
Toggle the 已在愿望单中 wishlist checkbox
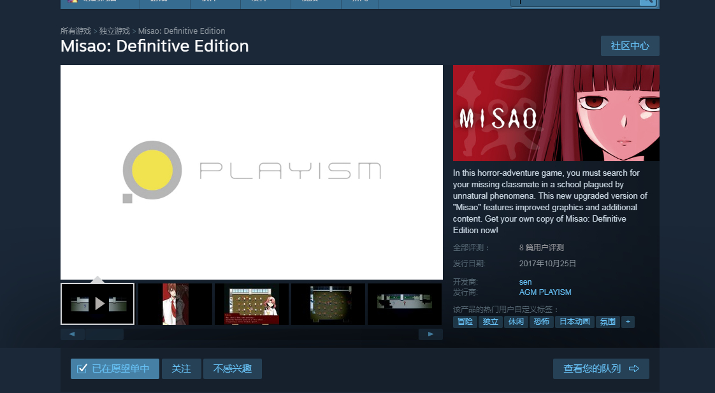(115, 369)
